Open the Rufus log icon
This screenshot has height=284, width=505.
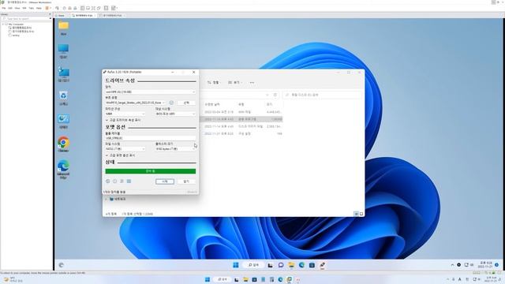click(x=129, y=181)
